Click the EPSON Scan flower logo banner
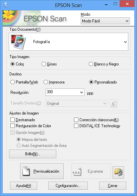The image size is (137, 196). coord(35,18)
